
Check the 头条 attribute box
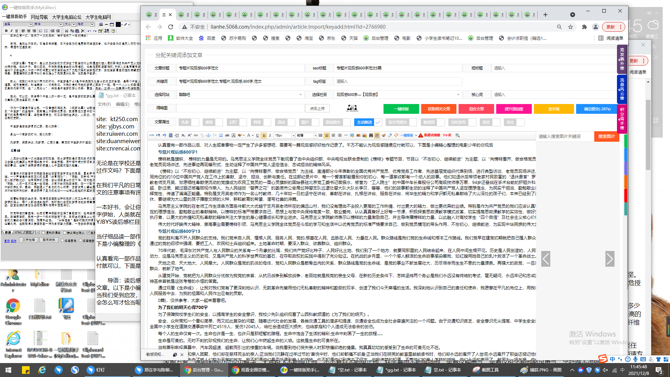(x=195, y=122)
